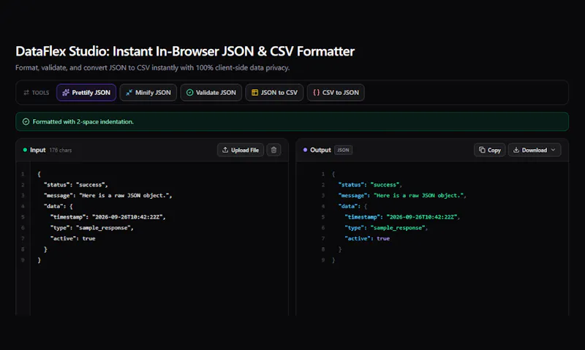Click the purple dot beside Output
Screen dimensions: 585x350
point(305,150)
